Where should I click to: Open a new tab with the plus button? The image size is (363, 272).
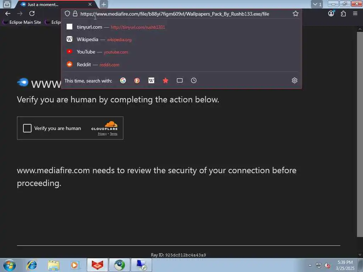104,4
